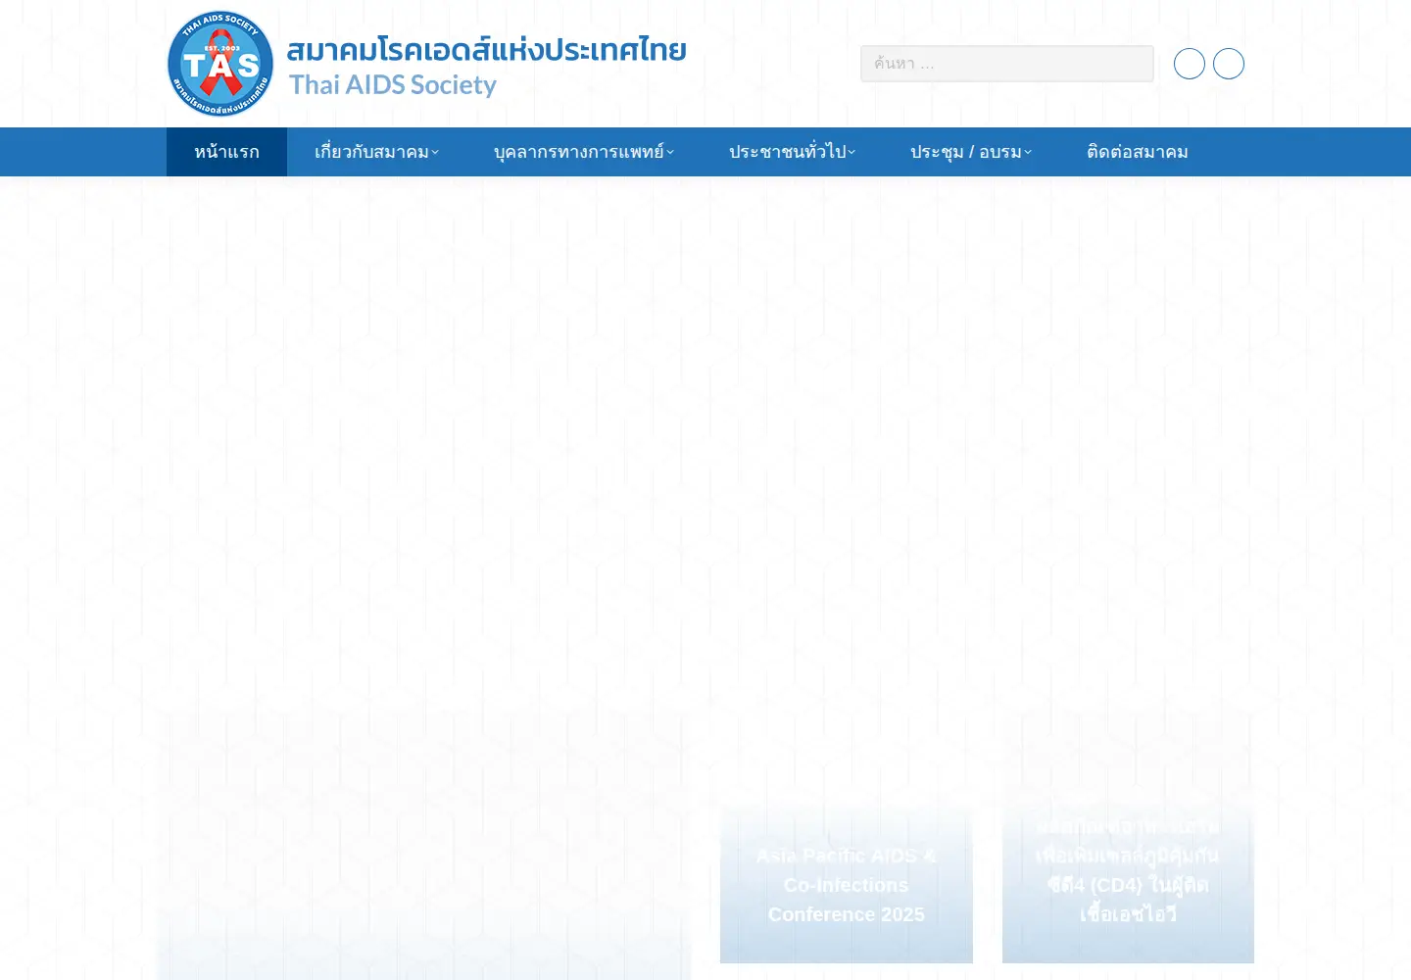
Task: Go to the หน้าแรก home tab
Action: (226, 152)
